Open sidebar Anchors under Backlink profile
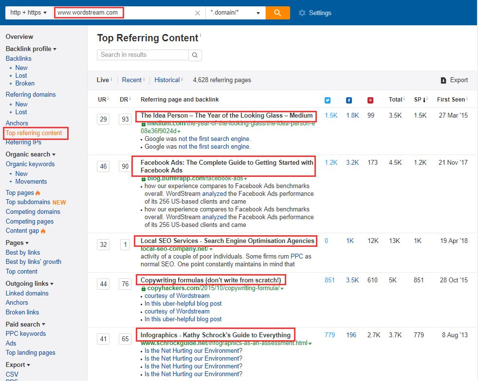Image resolution: width=478 pixels, height=381 pixels. (17, 123)
